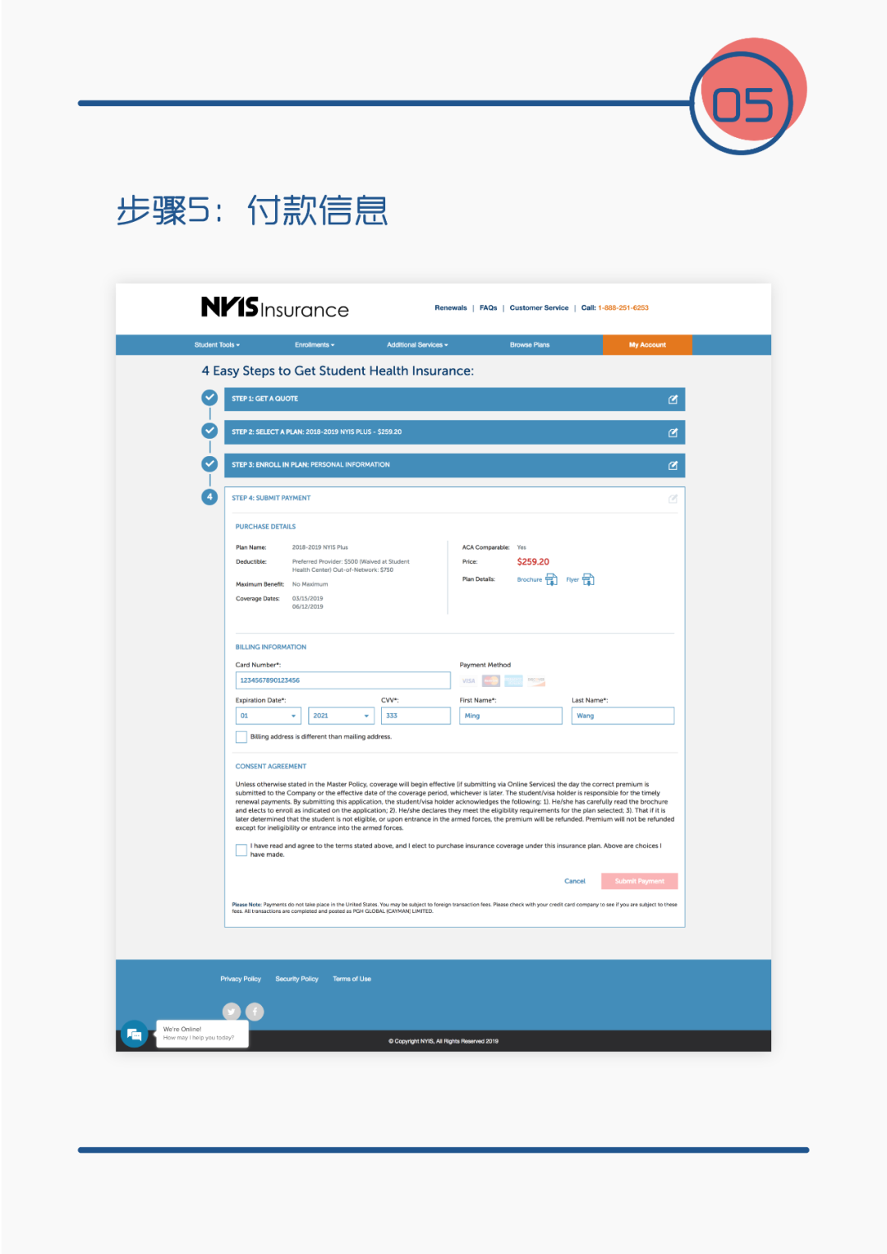Check the consent agreement box
The height and width of the screenshot is (1254, 887).
pos(241,850)
